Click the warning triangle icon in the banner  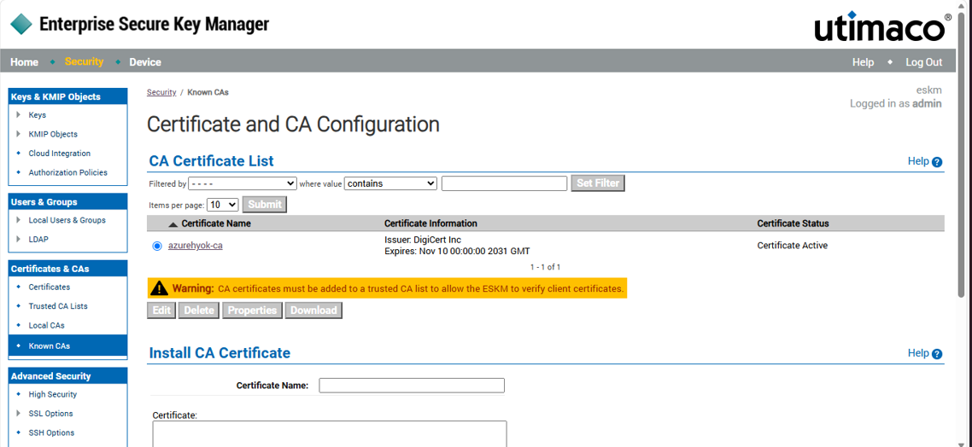click(x=160, y=287)
